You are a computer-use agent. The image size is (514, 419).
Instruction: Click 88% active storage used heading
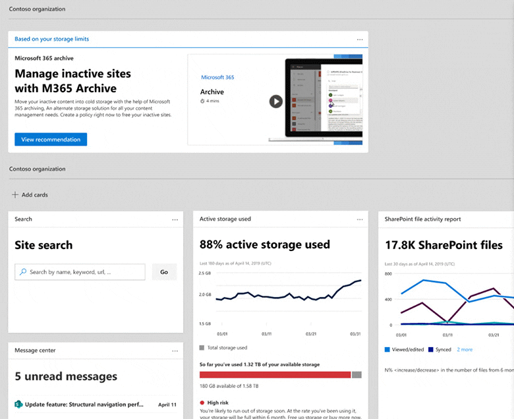[x=265, y=244]
